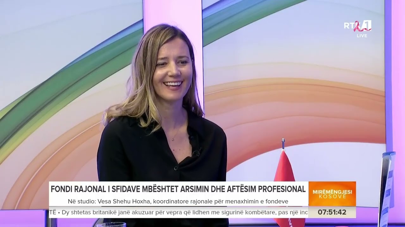
Task: Click the RTK1 channel logo
Action: [358, 26]
